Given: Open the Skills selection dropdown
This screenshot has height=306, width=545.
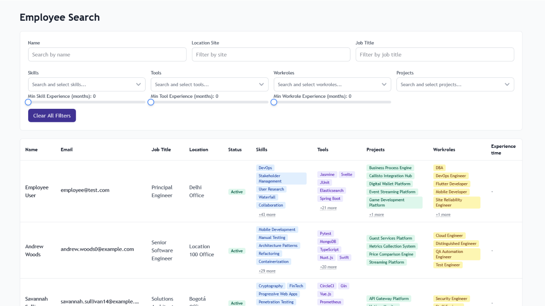Looking at the screenshot, I should point(87,84).
